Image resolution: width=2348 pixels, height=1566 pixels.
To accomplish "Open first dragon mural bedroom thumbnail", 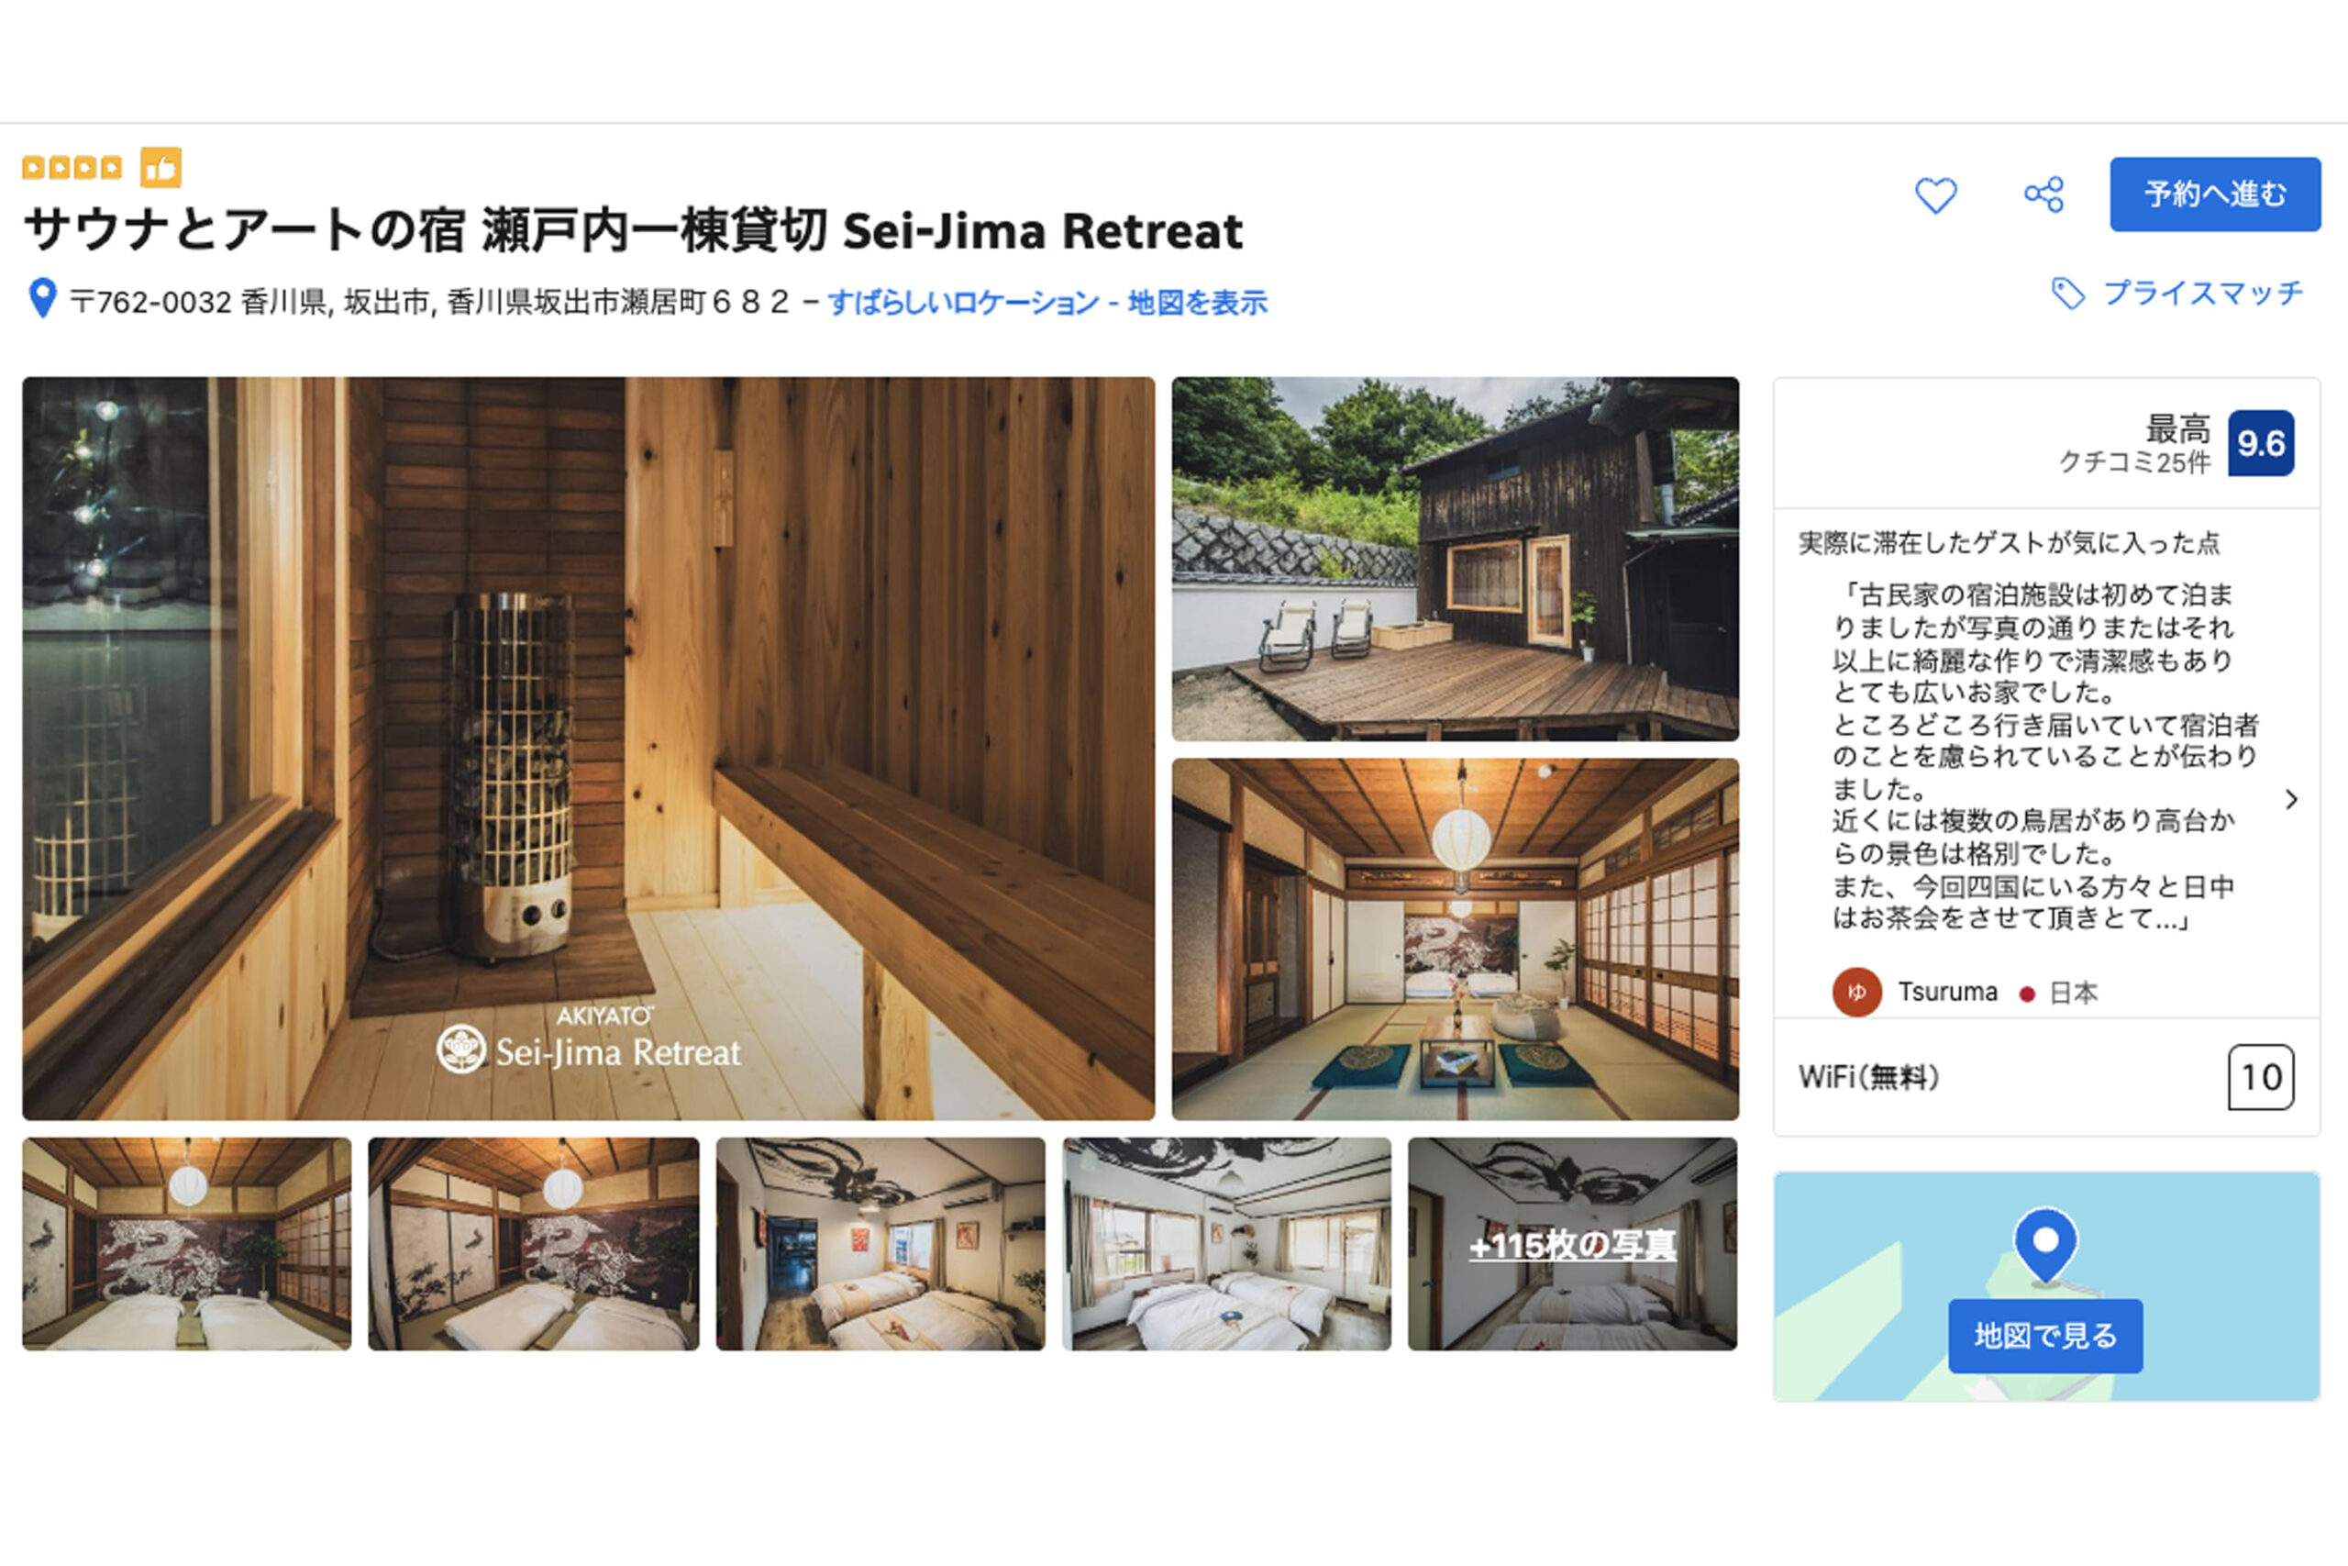I will [187, 1244].
